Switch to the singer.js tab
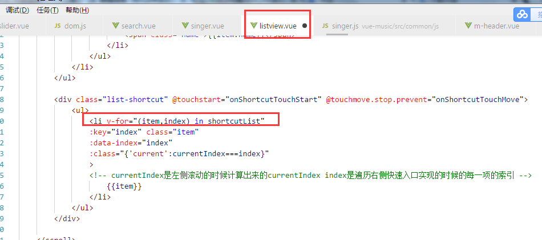This screenshot has width=542, height=240. click(340, 26)
